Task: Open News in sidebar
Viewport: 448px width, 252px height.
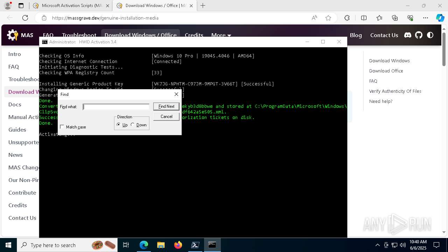Action: [x=15, y=155]
